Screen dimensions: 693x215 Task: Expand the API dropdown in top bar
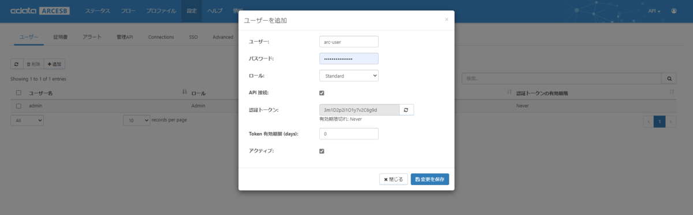[654, 11]
